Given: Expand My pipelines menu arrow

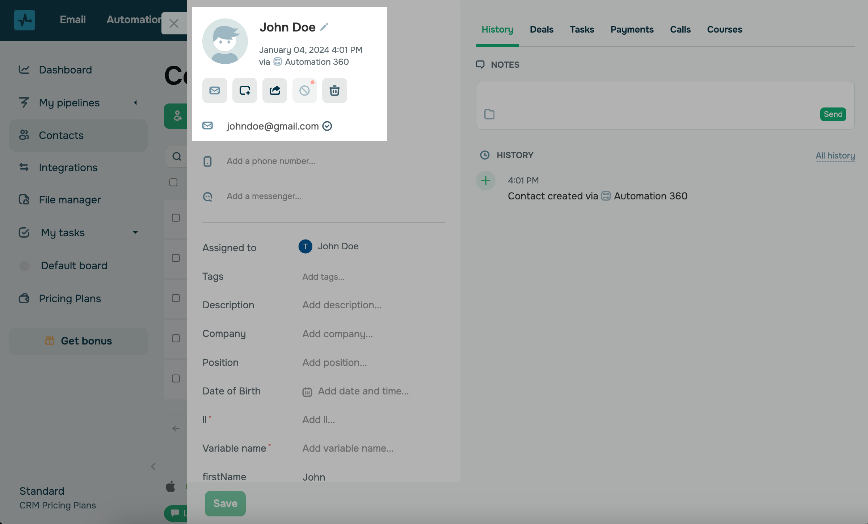Looking at the screenshot, I should click(x=136, y=103).
